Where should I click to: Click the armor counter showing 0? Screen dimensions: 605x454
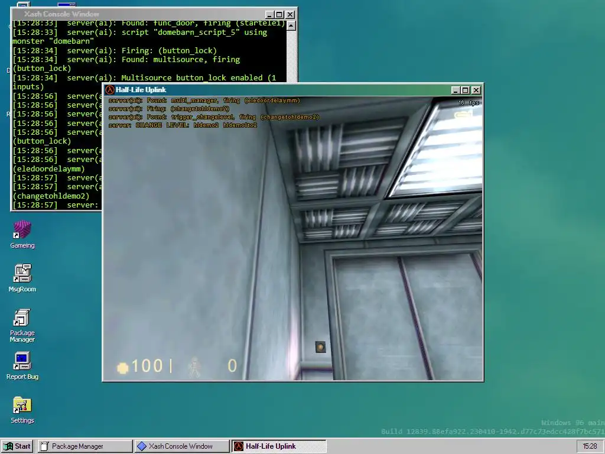coord(232,366)
